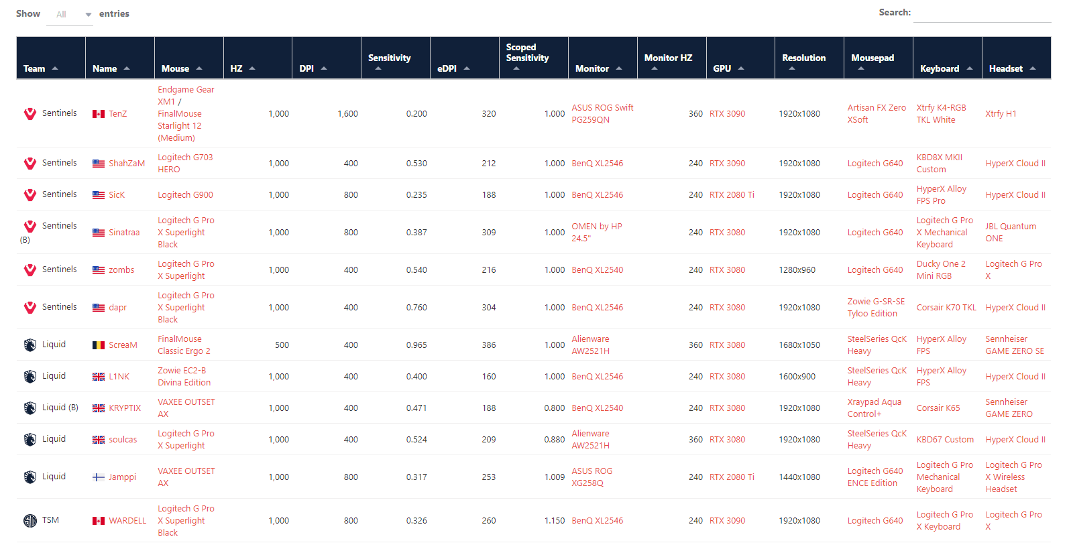The image size is (1069, 545).
Task: Sort table by Resolution column
Action: (809, 58)
